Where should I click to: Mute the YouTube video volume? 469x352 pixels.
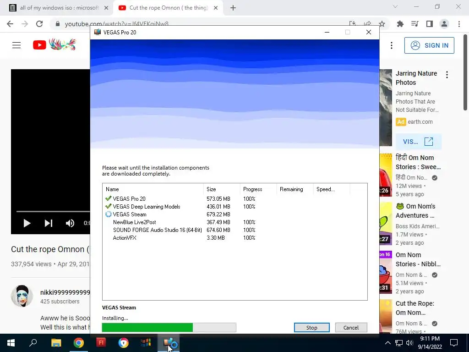pos(70,223)
